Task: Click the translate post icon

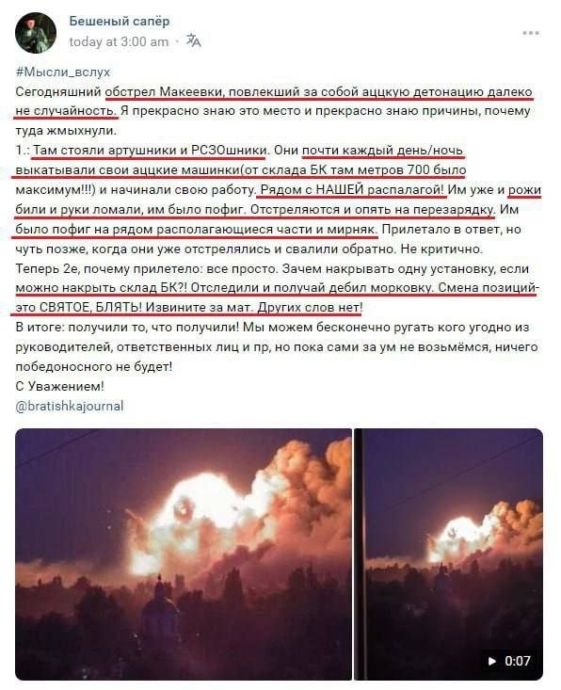Action: coord(194,41)
